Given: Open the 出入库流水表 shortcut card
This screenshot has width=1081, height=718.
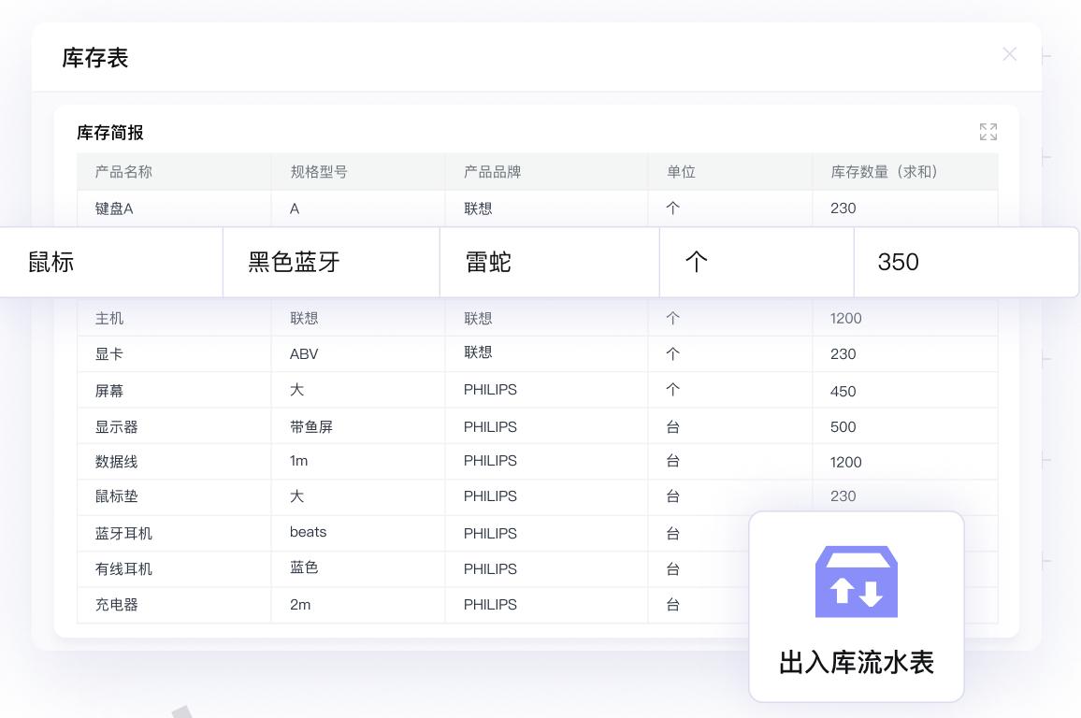Looking at the screenshot, I should point(856,606).
